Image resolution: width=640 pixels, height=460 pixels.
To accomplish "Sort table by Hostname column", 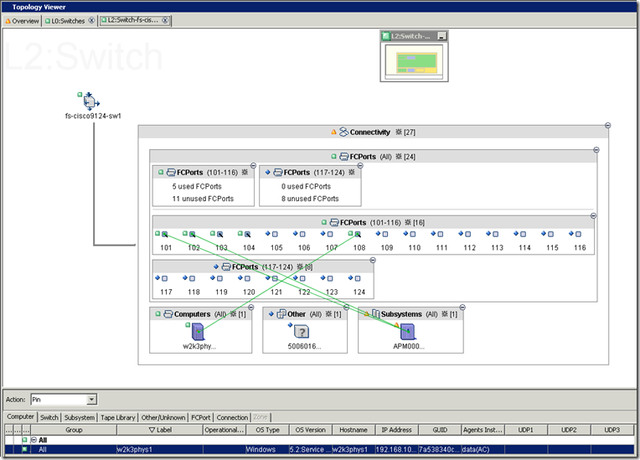I will [354, 430].
